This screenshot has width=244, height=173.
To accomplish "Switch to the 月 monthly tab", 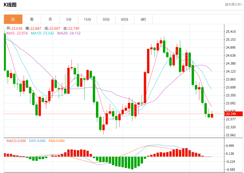I will pos(50,19).
